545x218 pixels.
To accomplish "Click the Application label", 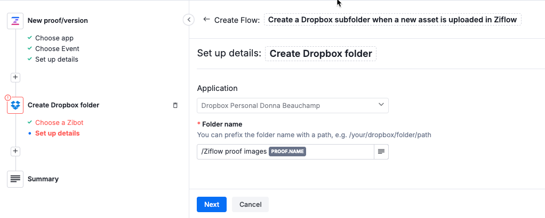I will [217, 88].
